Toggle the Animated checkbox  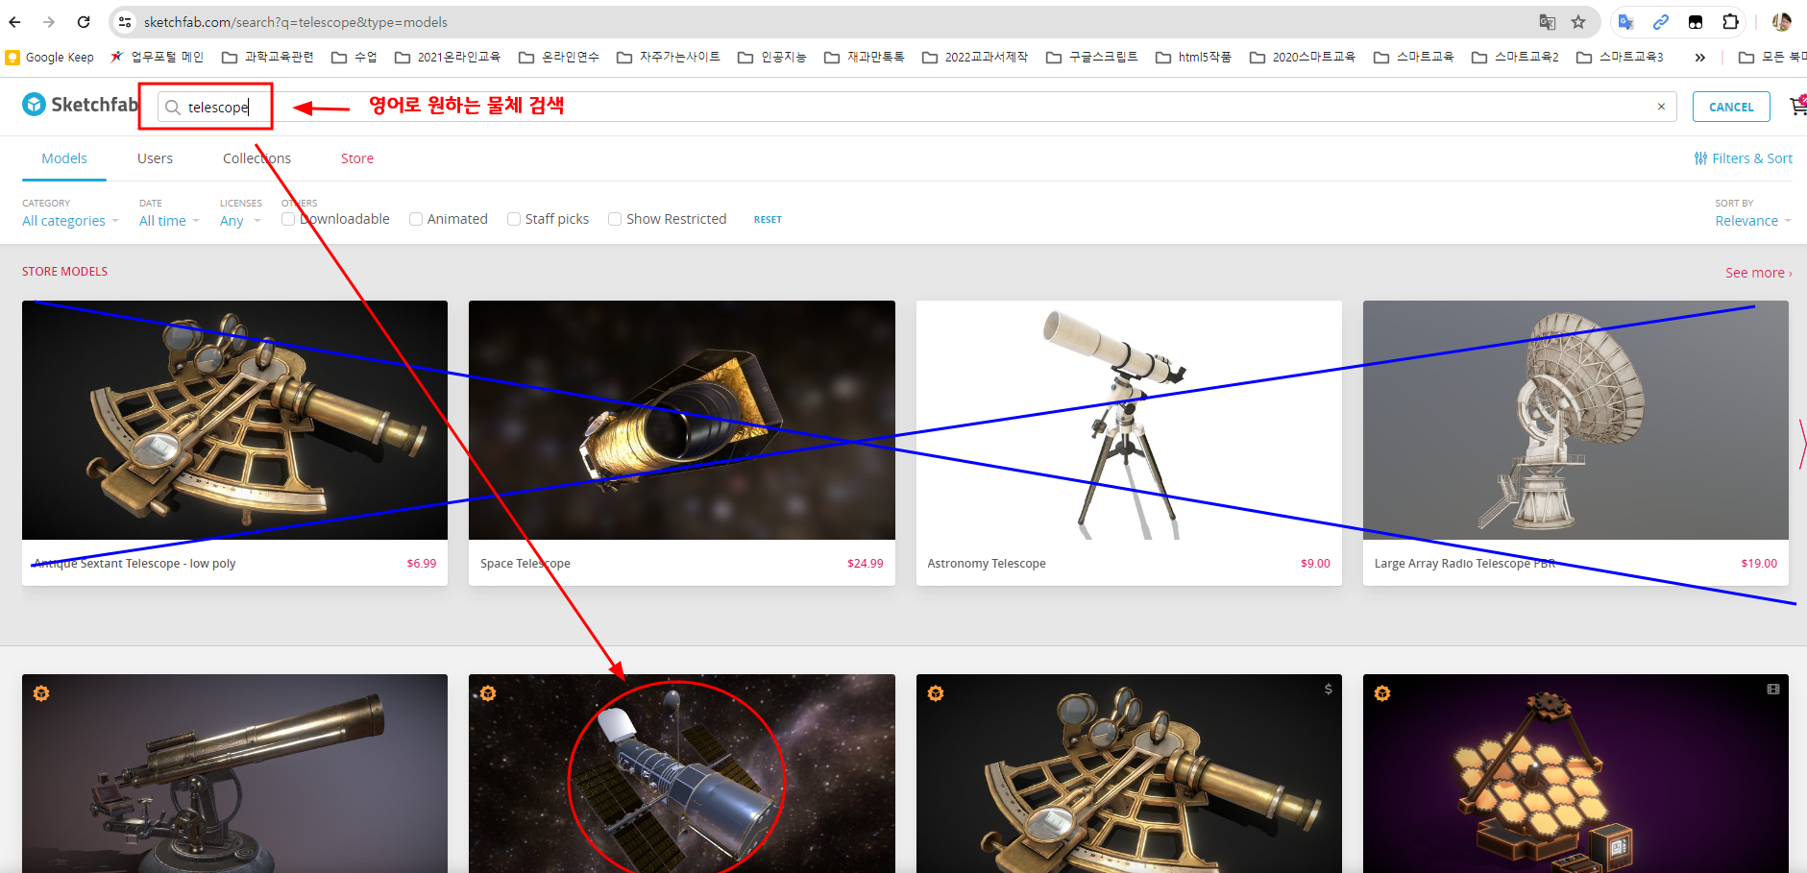click(x=416, y=219)
